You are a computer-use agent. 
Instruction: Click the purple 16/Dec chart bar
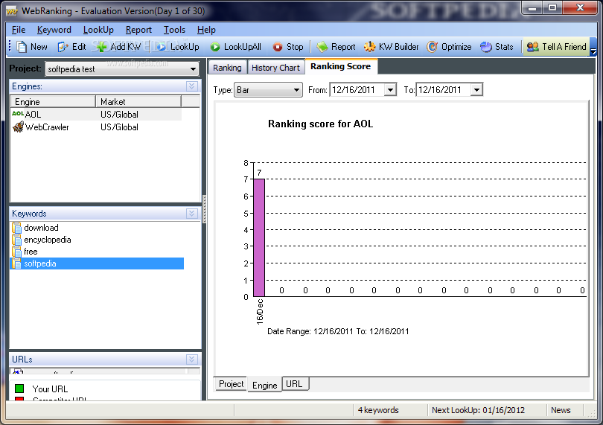(x=259, y=237)
